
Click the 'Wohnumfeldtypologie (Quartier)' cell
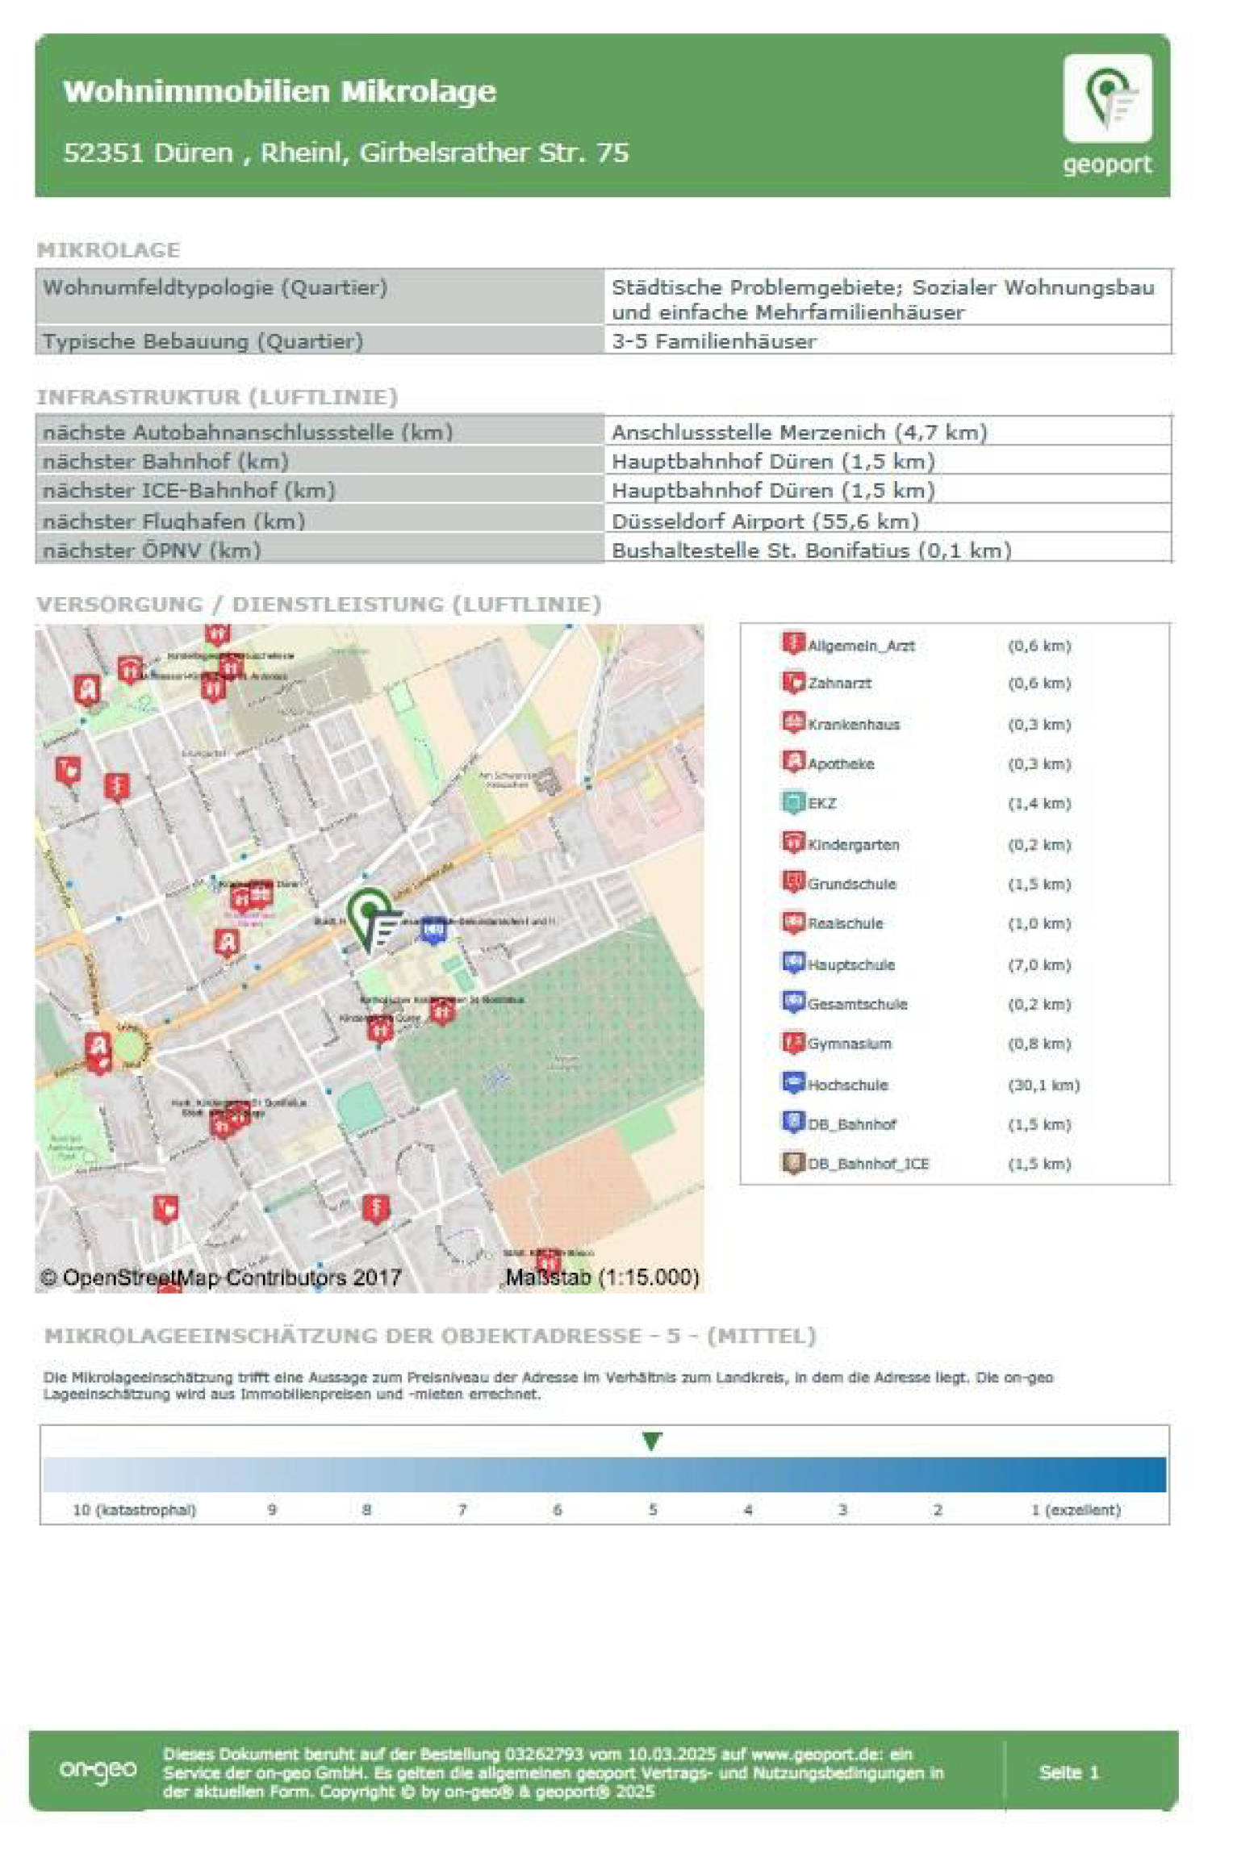320,297
